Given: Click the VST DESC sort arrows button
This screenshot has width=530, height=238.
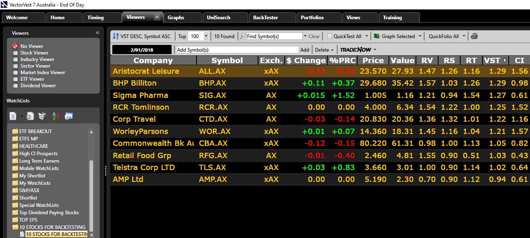Looking at the screenshot, I should click(116, 36).
